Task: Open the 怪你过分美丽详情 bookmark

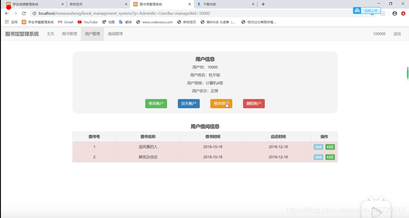Action: (258, 22)
